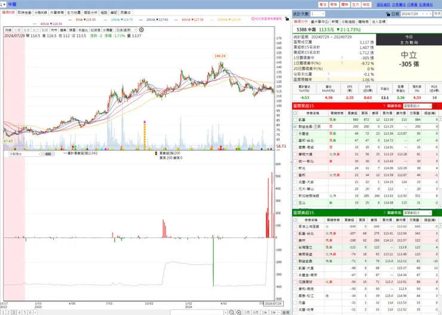442x315 pixels.
Task: Click the 146.24 high price label
Action: [220, 56]
